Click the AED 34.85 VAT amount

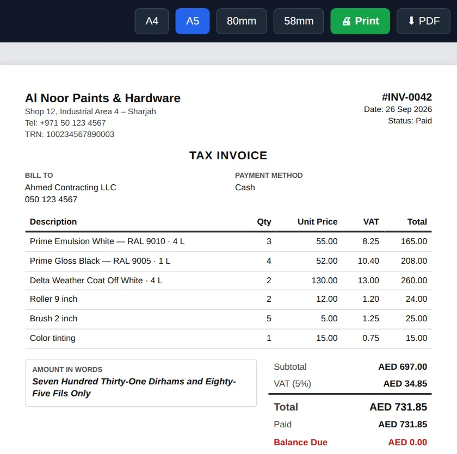point(405,384)
